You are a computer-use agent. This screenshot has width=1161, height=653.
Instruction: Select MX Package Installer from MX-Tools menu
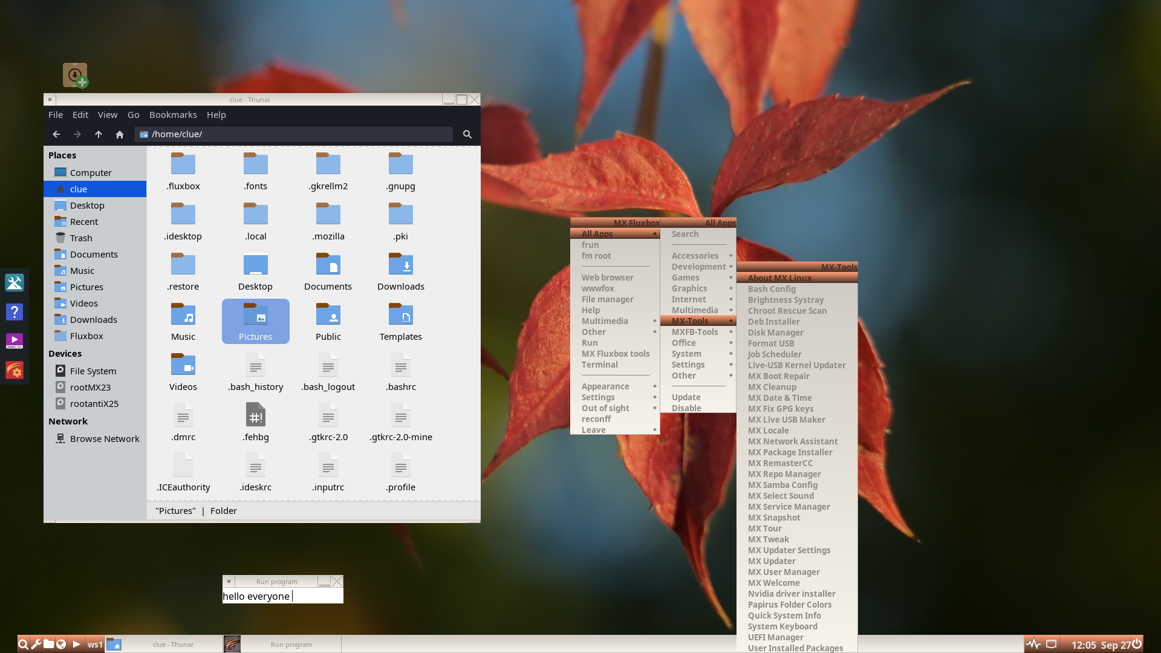(790, 452)
